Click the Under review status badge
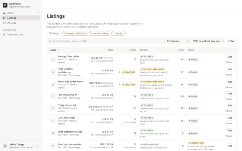This screenshot has width=242, height=151. pyautogui.click(x=196, y=143)
